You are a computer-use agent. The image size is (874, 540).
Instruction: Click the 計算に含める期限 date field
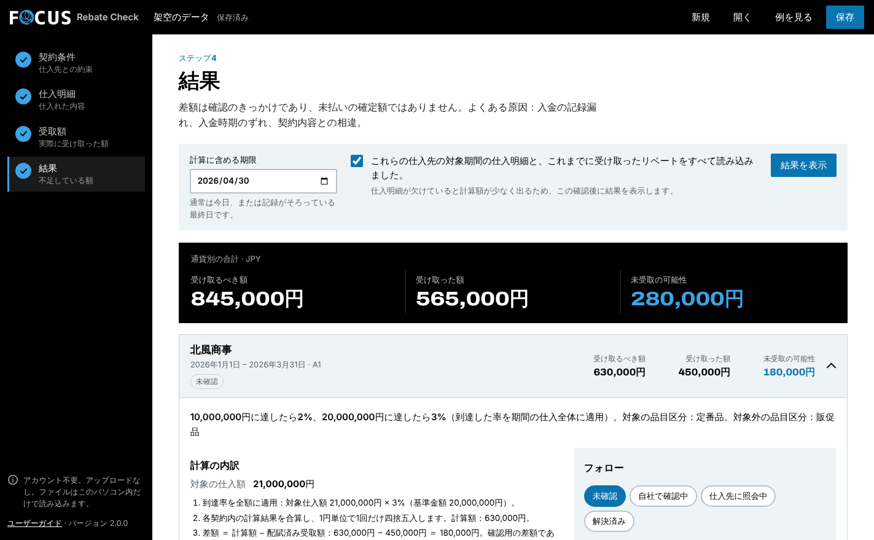point(263,181)
